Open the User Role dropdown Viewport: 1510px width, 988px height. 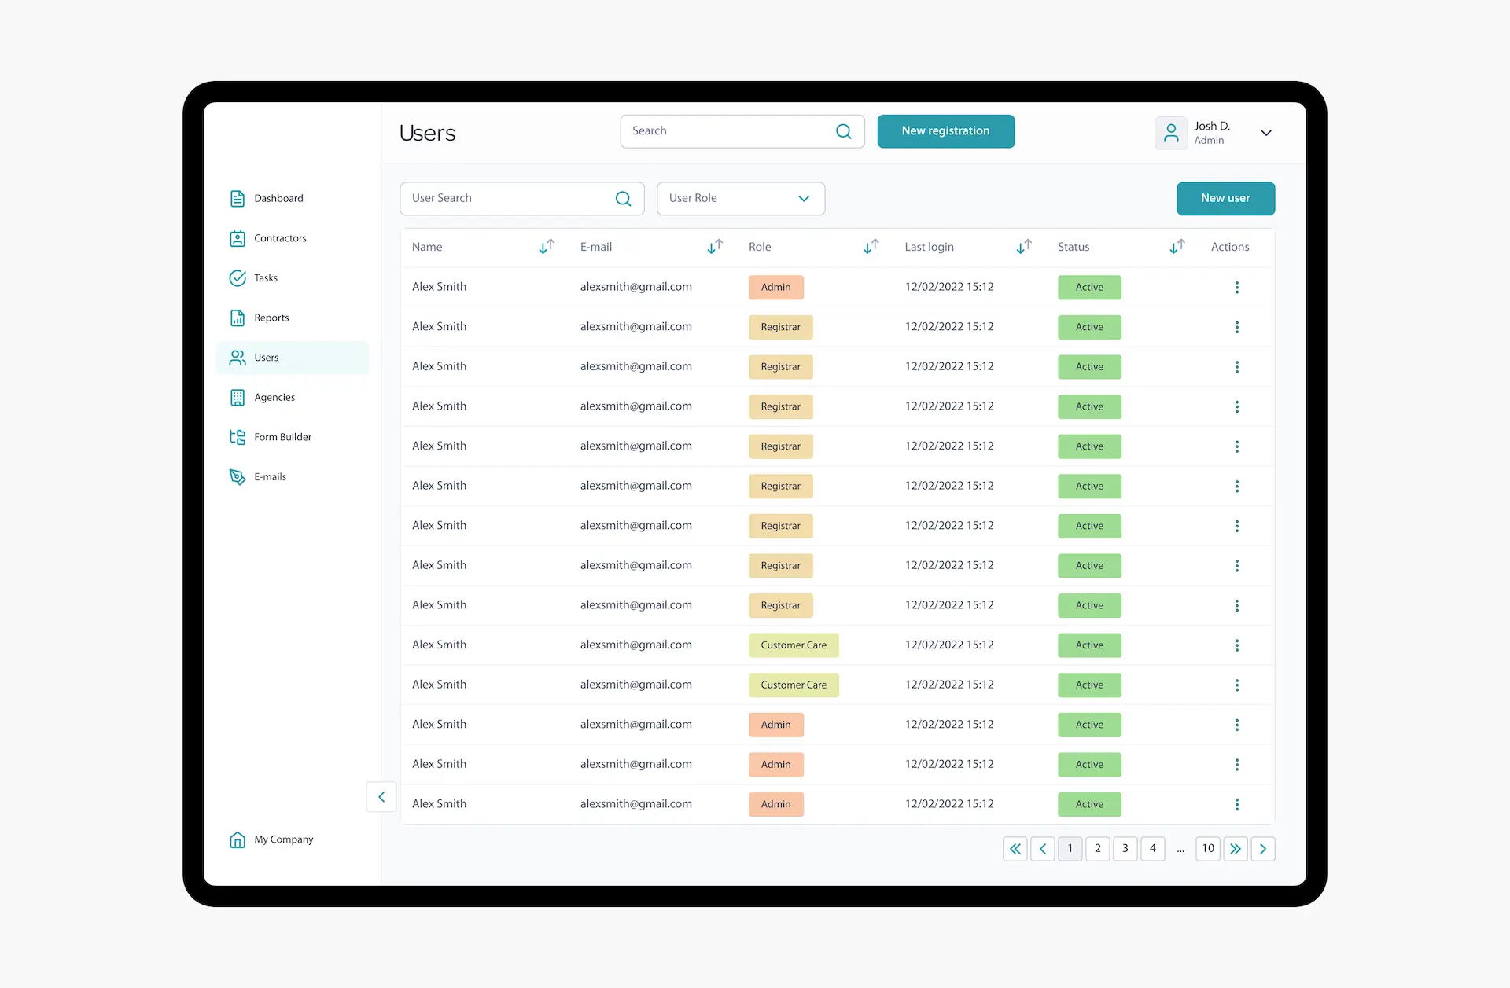click(740, 198)
